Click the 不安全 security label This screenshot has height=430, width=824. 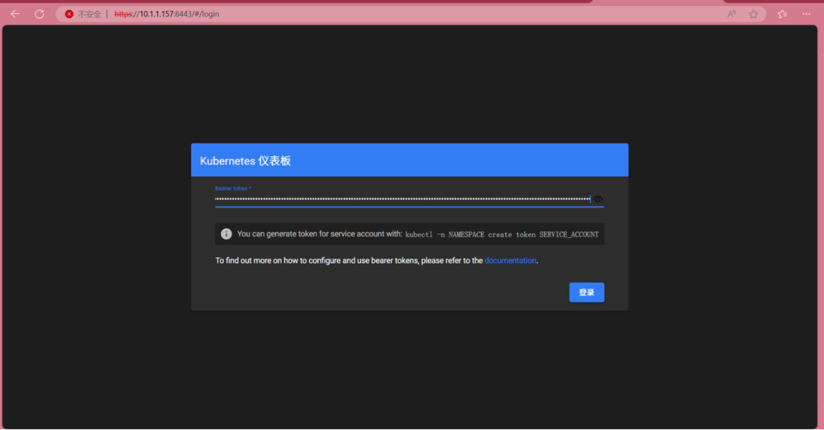tap(89, 14)
